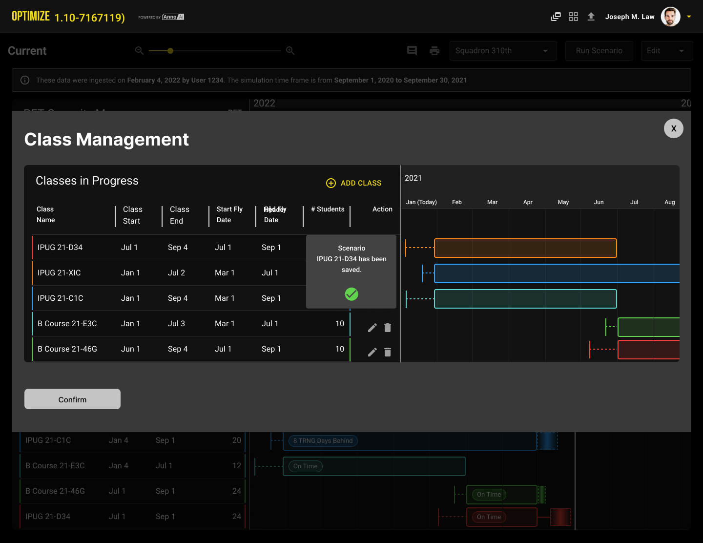Click the timeline zoom slider handle
Image resolution: width=703 pixels, height=543 pixels.
[x=170, y=51]
